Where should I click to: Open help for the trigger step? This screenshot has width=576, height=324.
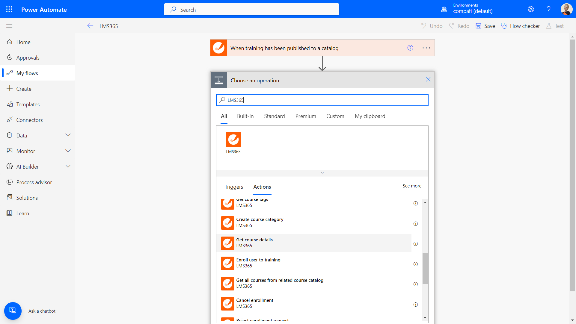(410, 48)
